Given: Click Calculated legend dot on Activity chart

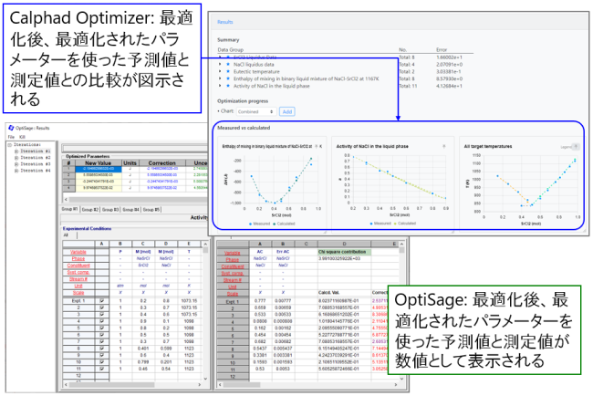Looking at the screenshot, I should [396, 224].
